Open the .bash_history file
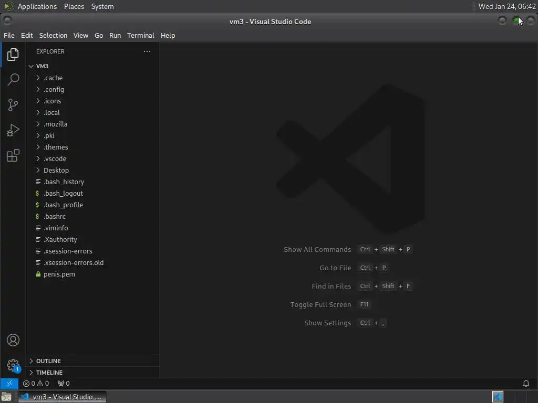 click(x=92, y=182)
